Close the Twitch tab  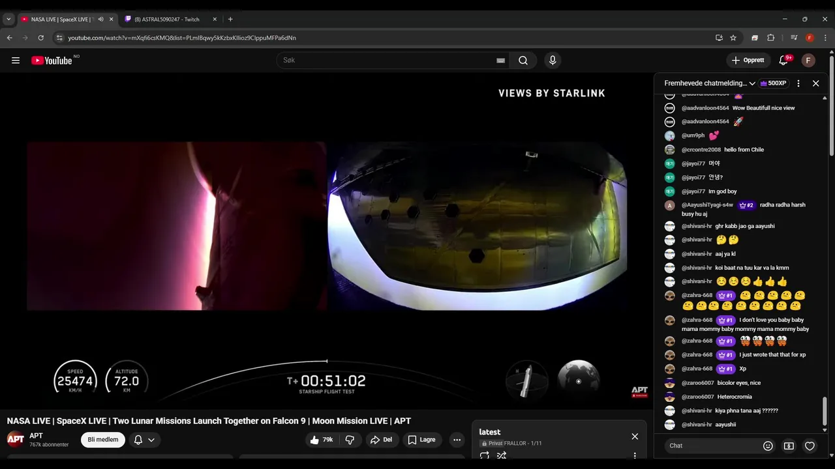click(215, 20)
